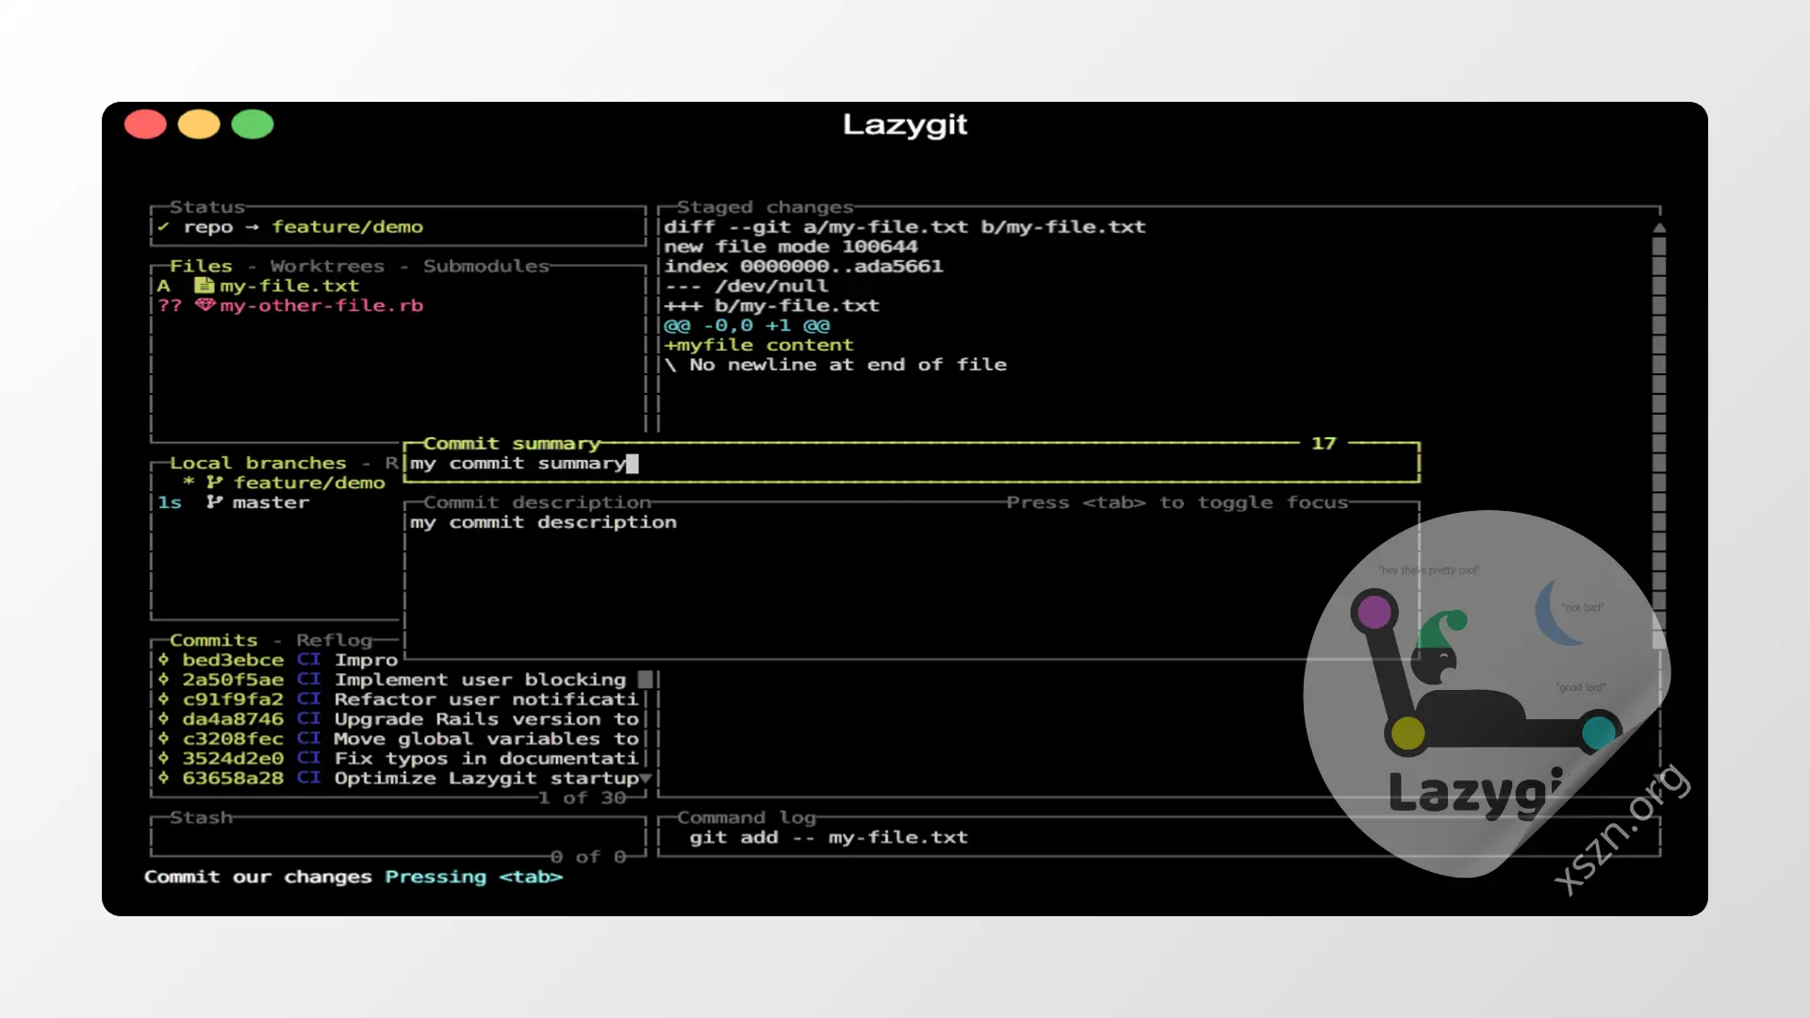Click the '1 of 30' commits counter

(583, 798)
